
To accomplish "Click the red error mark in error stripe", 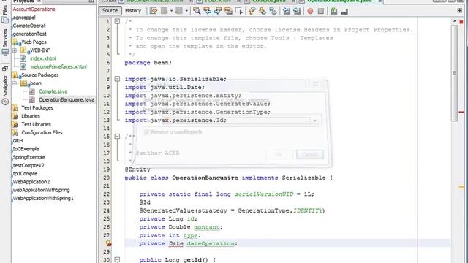I will (x=461, y=112).
